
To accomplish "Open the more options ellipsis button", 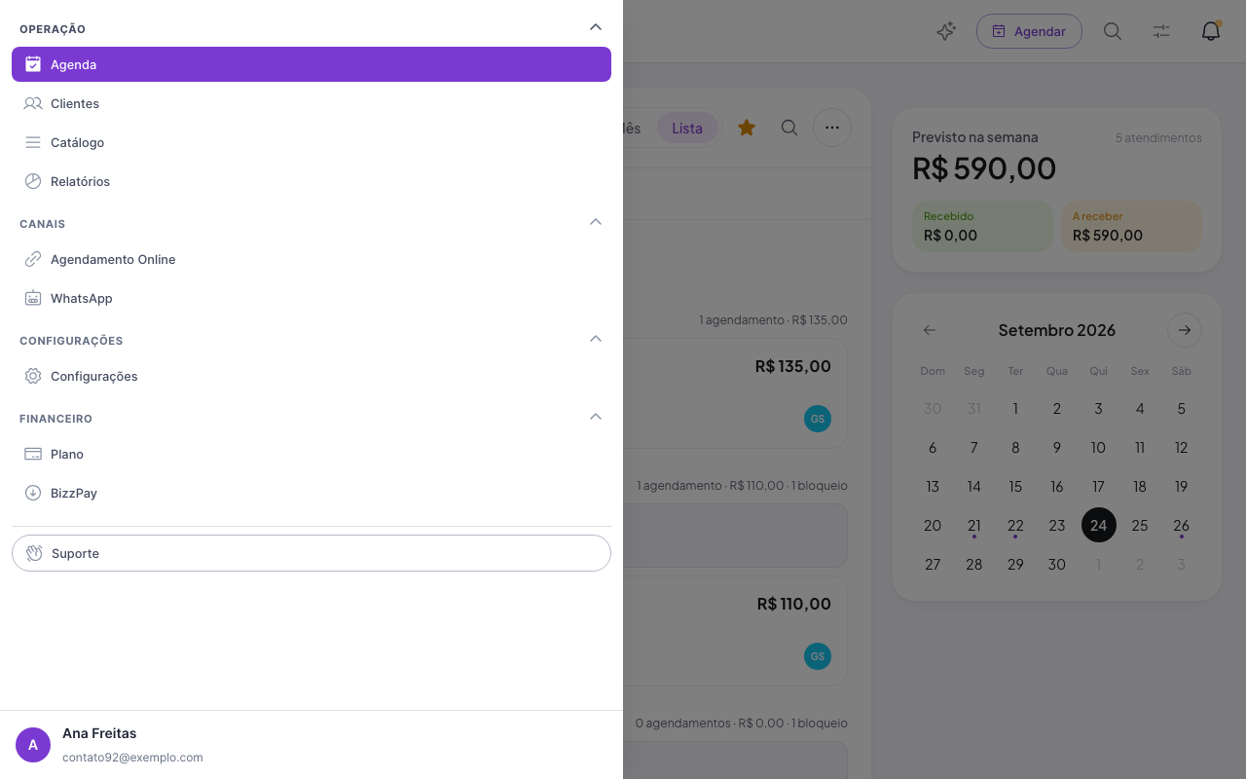I will [x=832, y=128].
